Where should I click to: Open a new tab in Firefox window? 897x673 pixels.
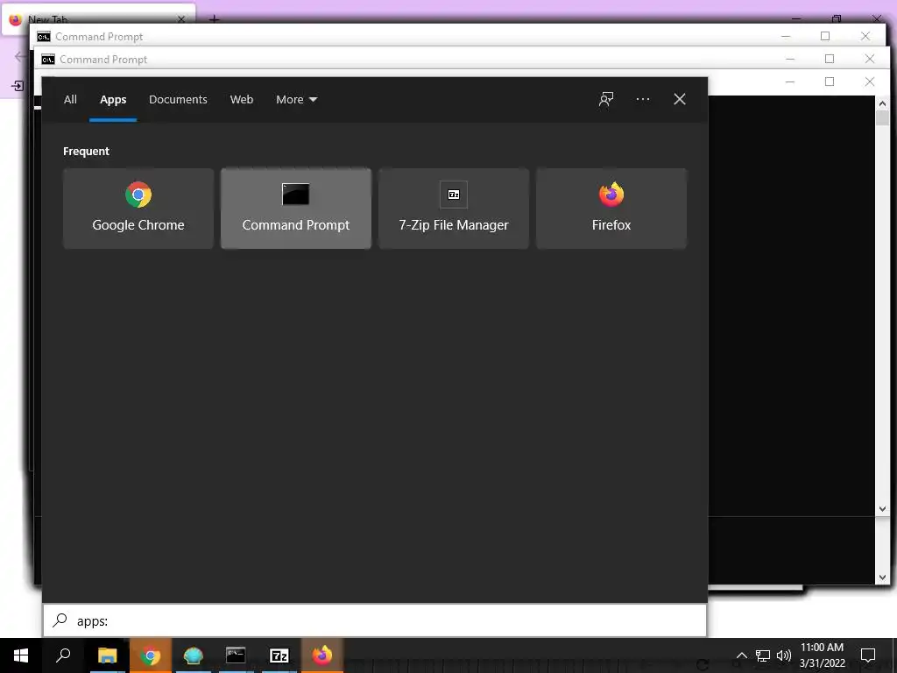click(214, 19)
